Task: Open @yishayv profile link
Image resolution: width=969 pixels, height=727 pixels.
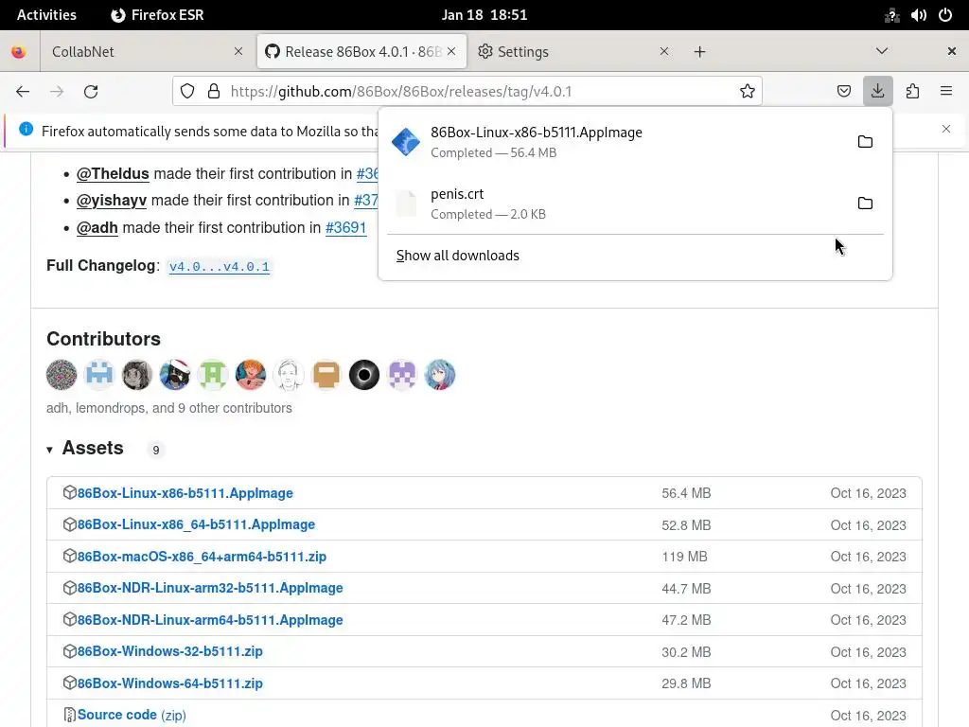Action: [x=112, y=201]
